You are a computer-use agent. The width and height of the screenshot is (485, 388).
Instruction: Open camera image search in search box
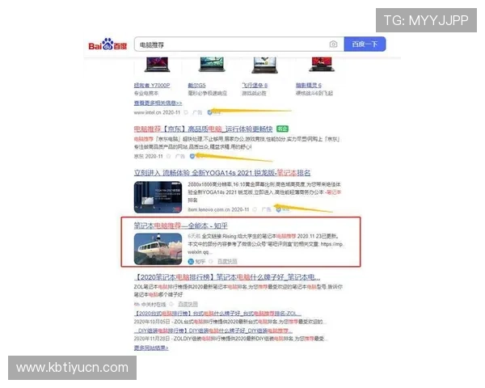pyautogui.click(x=333, y=44)
